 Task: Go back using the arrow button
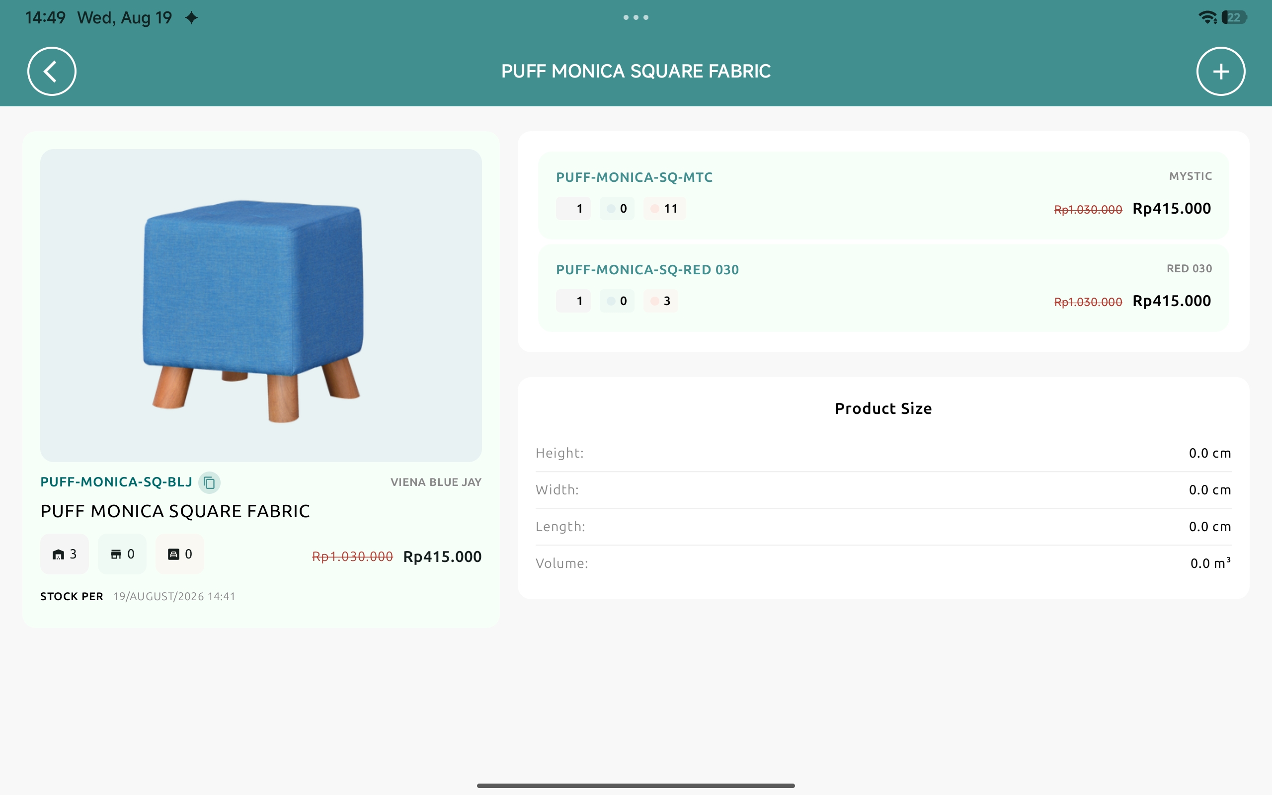tap(52, 71)
